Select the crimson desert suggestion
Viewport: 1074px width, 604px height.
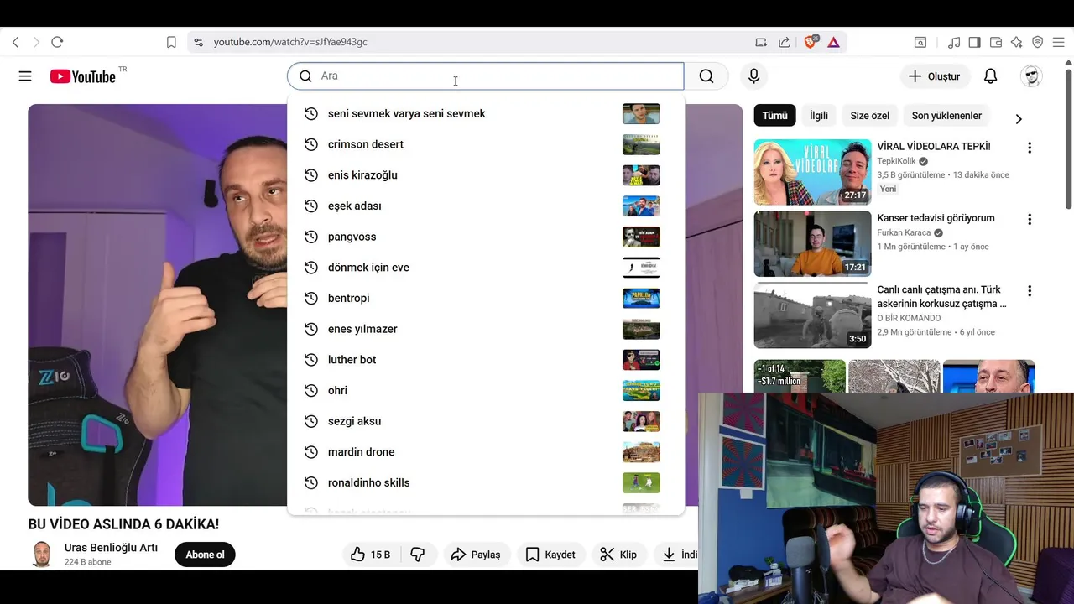[x=486, y=144]
